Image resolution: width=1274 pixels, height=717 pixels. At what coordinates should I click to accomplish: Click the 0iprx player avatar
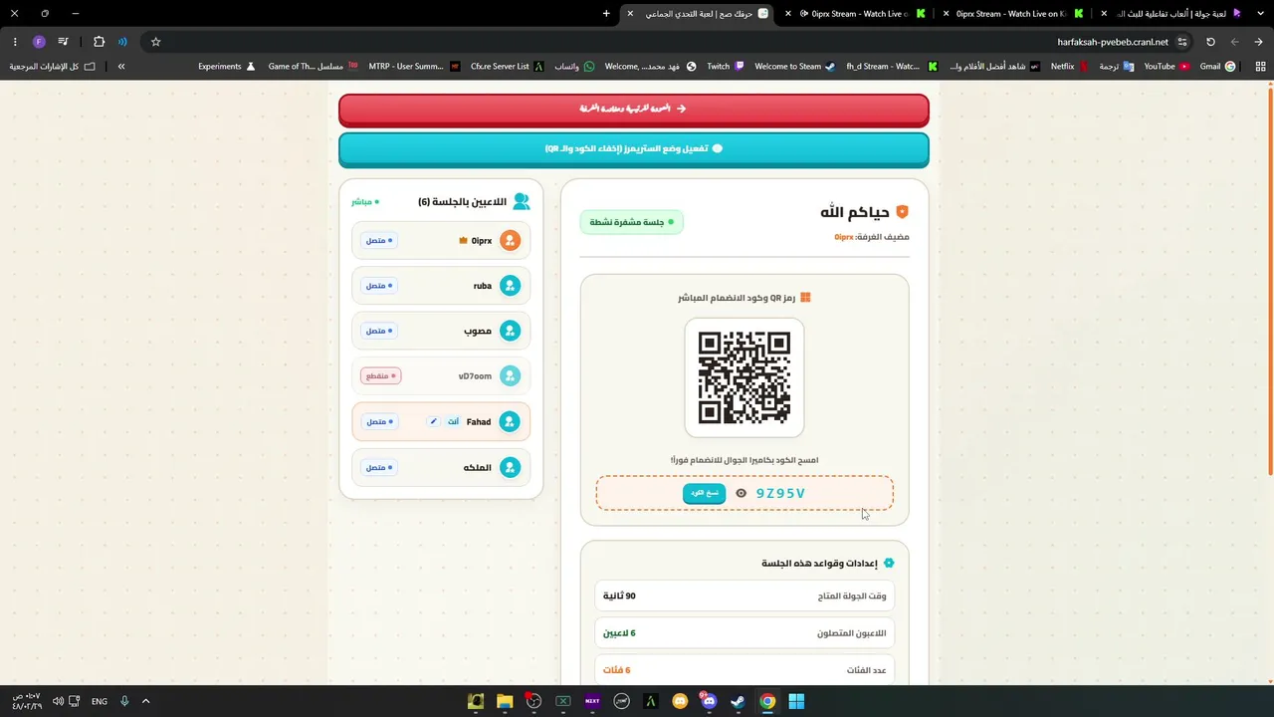click(511, 240)
